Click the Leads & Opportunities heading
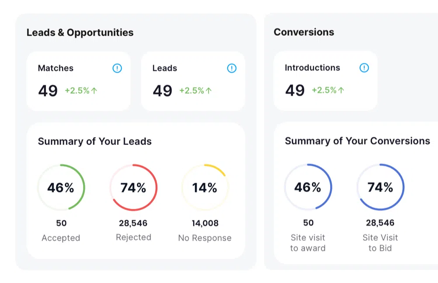Image resolution: width=438 pixels, height=283 pixels. (80, 33)
